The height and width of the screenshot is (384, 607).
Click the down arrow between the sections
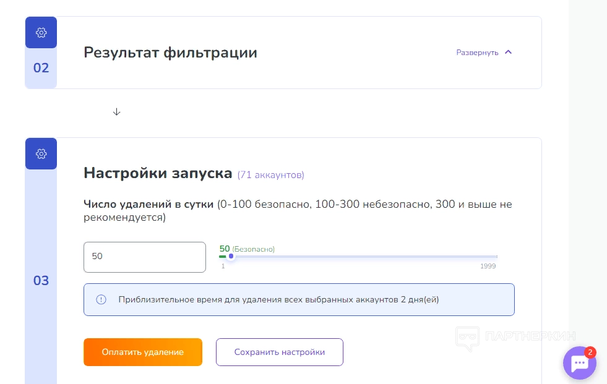(116, 112)
